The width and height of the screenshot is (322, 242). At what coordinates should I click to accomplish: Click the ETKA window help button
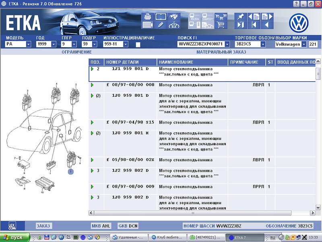(296, 4)
